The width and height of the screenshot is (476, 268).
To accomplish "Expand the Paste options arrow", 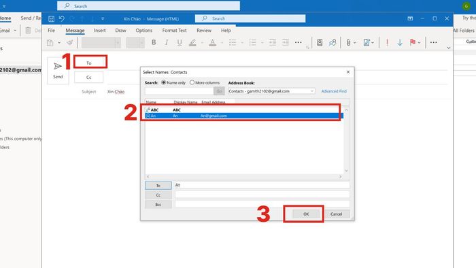I will click(59, 43).
